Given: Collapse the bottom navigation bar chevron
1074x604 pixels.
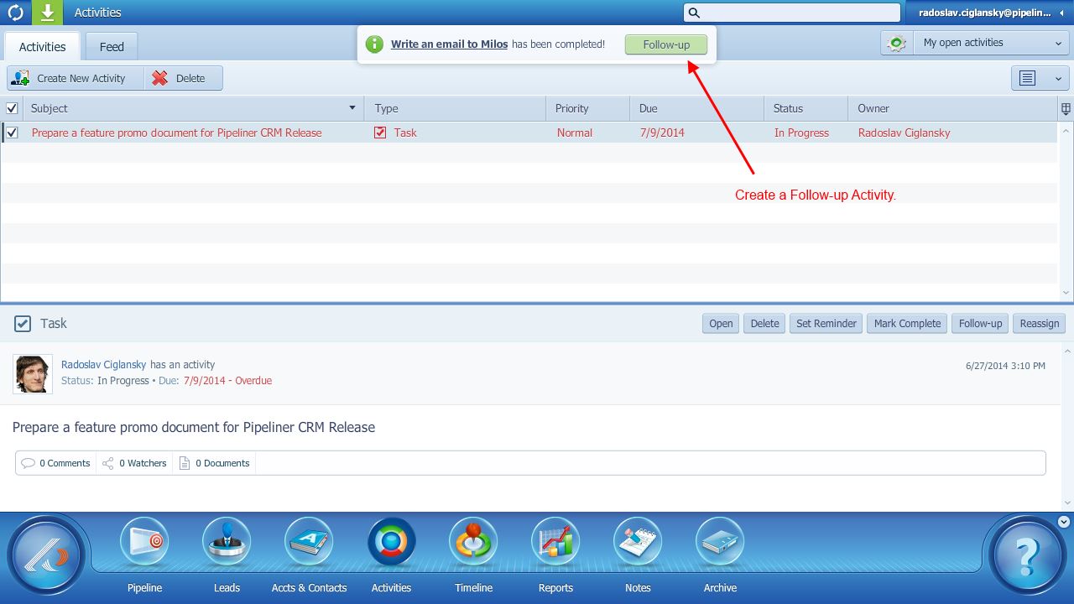Looking at the screenshot, I should pyautogui.click(x=1064, y=522).
